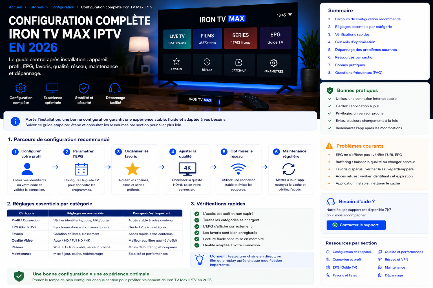Open SÉRIES tile on the TV

click(x=240, y=38)
